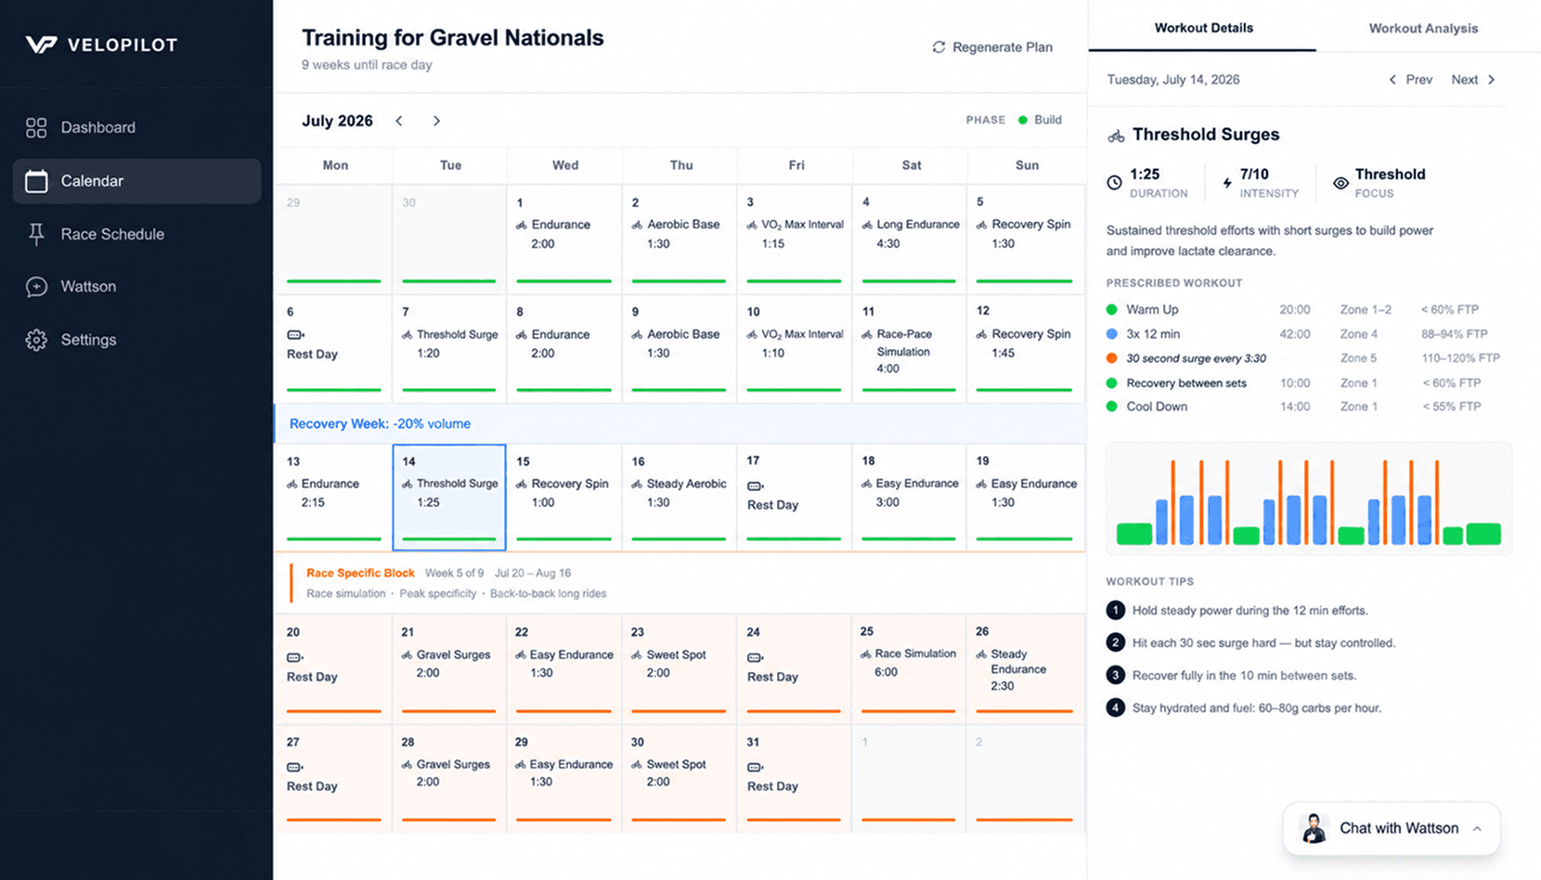Viewport: 1541px width, 880px height.
Task: Open Settings via the gear icon
Action: pos(36,340)
